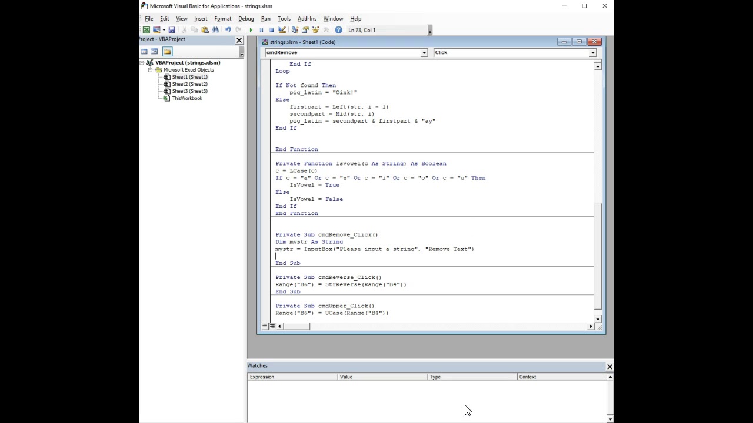The image size is (753, 423).
Task: Click the Reset stop icon
Action: (x=271, y=30)
